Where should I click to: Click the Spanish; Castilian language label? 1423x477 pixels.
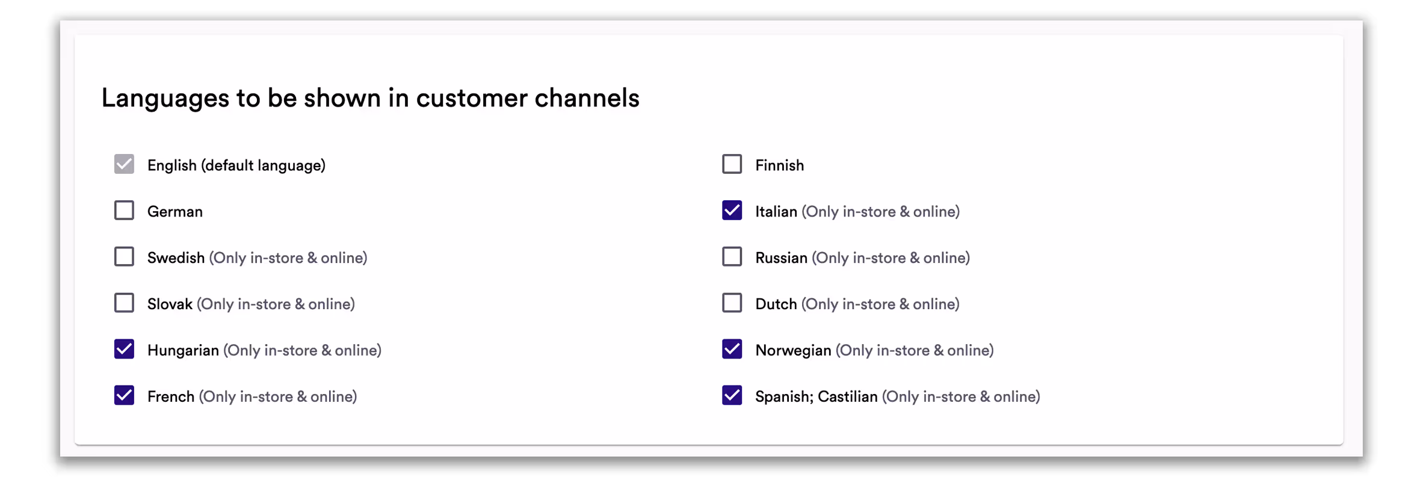816,396
